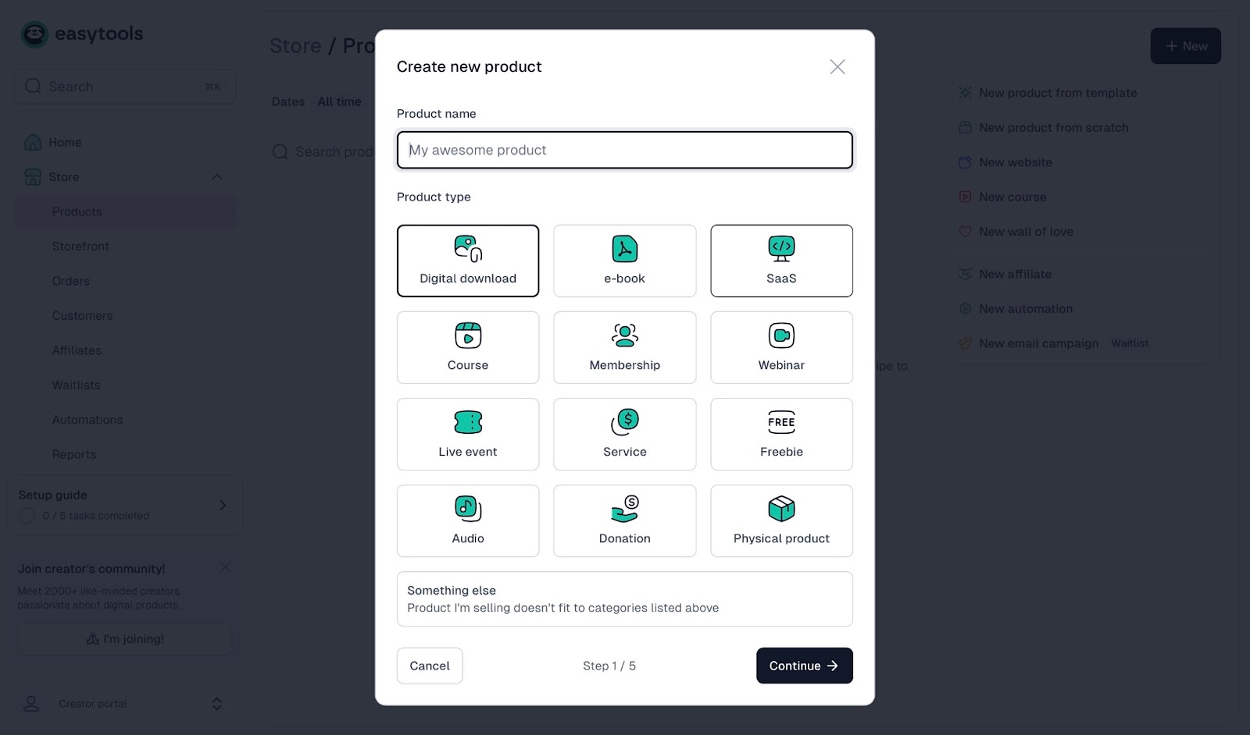Collapse the Store section chevron

(x=217, y=177)
